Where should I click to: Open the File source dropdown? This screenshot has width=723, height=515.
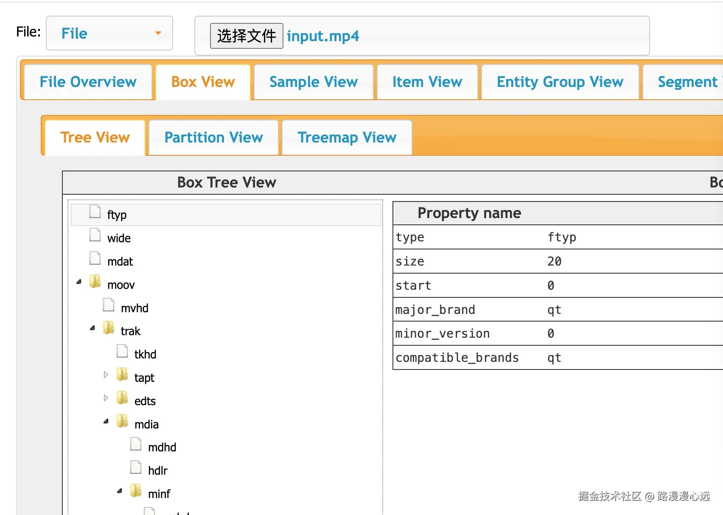click(x=109, y=33)
